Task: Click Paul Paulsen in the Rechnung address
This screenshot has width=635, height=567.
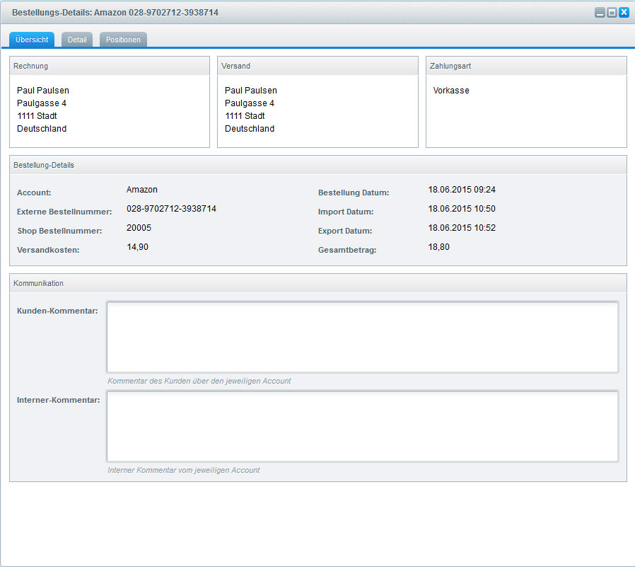Action: coord(43,91)
